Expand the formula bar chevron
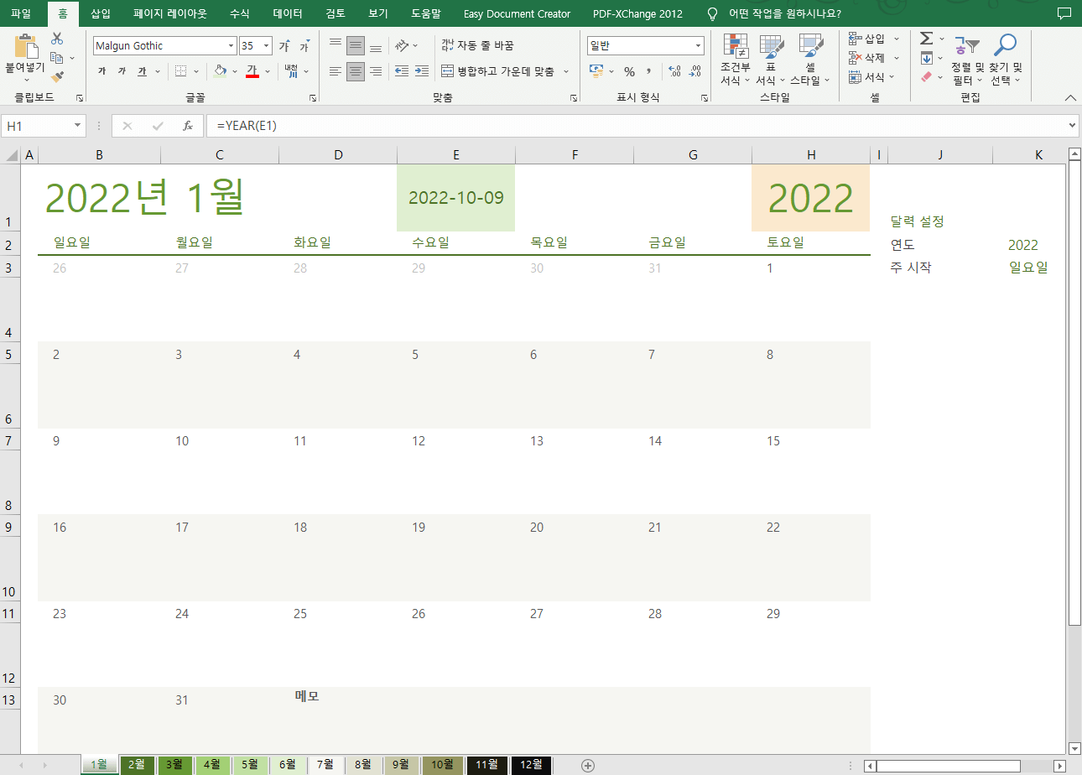Viewport: 1082px width, 775px height. [x=1072, y=126]
